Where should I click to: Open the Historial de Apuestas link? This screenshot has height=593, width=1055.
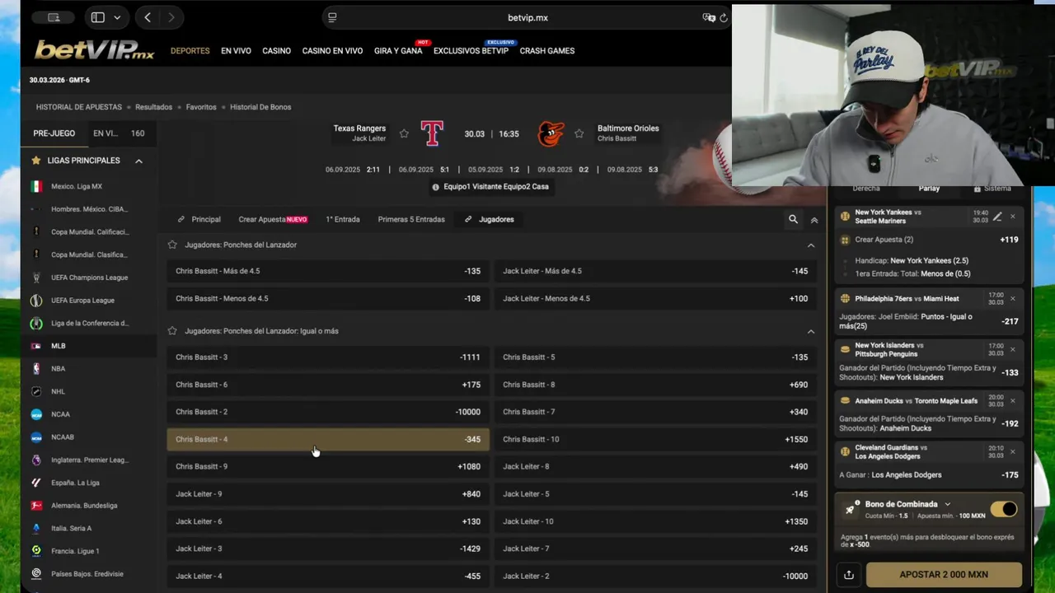78,107
